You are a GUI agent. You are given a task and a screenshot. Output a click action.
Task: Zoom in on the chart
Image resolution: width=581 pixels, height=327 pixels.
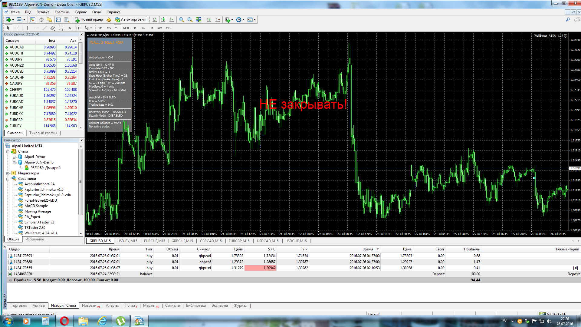point(182,20)
